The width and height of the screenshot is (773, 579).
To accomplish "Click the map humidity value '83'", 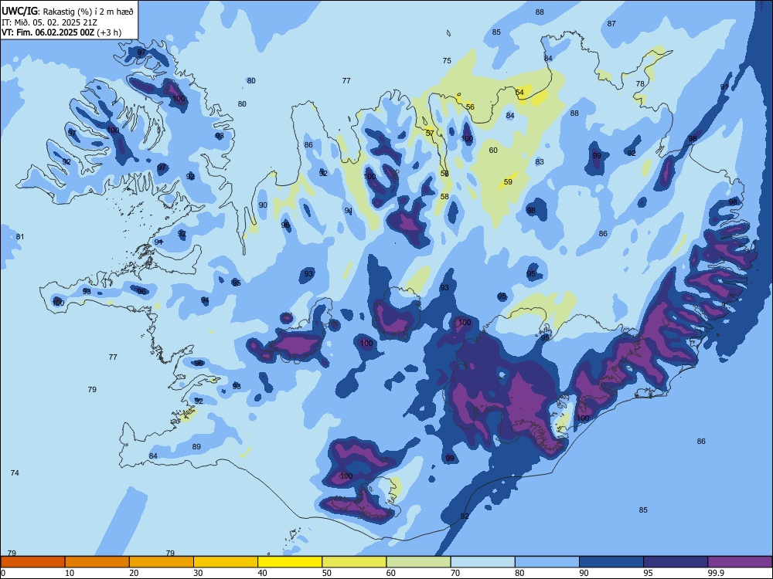I will click(540, 161).
